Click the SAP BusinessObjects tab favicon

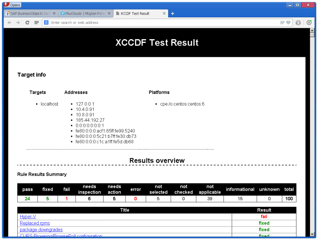pyautogui.click(x=7, y=13)
